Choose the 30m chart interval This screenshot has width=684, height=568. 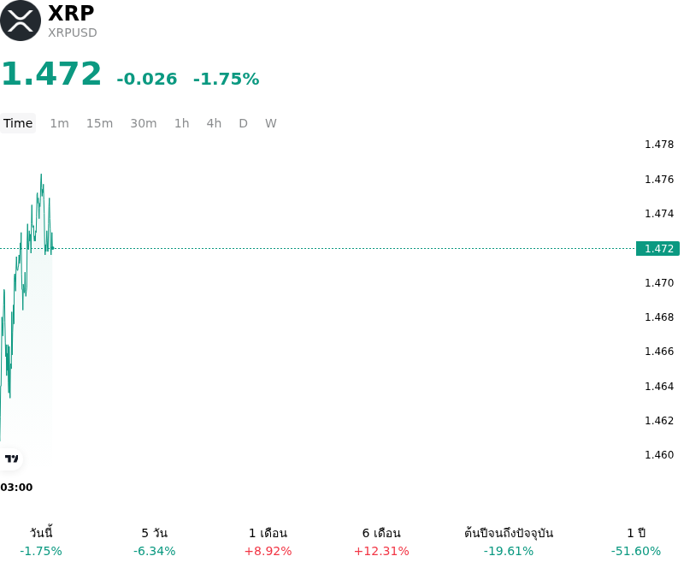(144, 123)
